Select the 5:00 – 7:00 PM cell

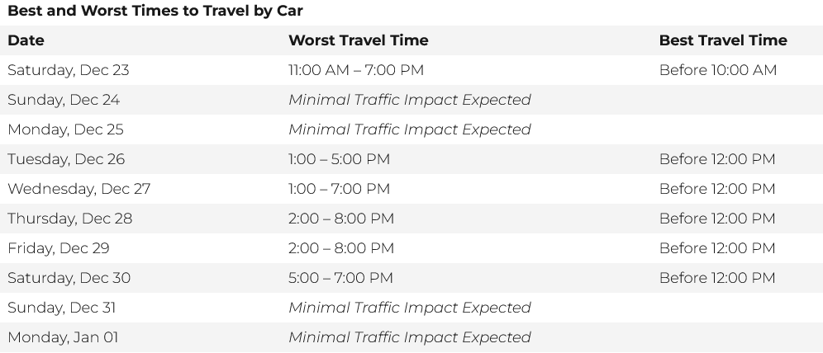click(340, 278)
